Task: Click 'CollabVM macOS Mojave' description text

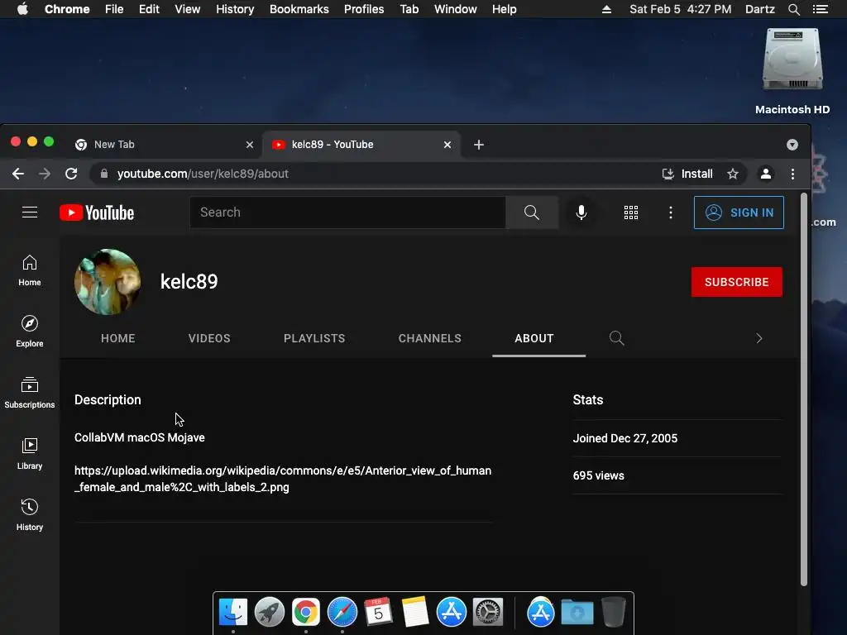Action: click(x=139, y=437)
